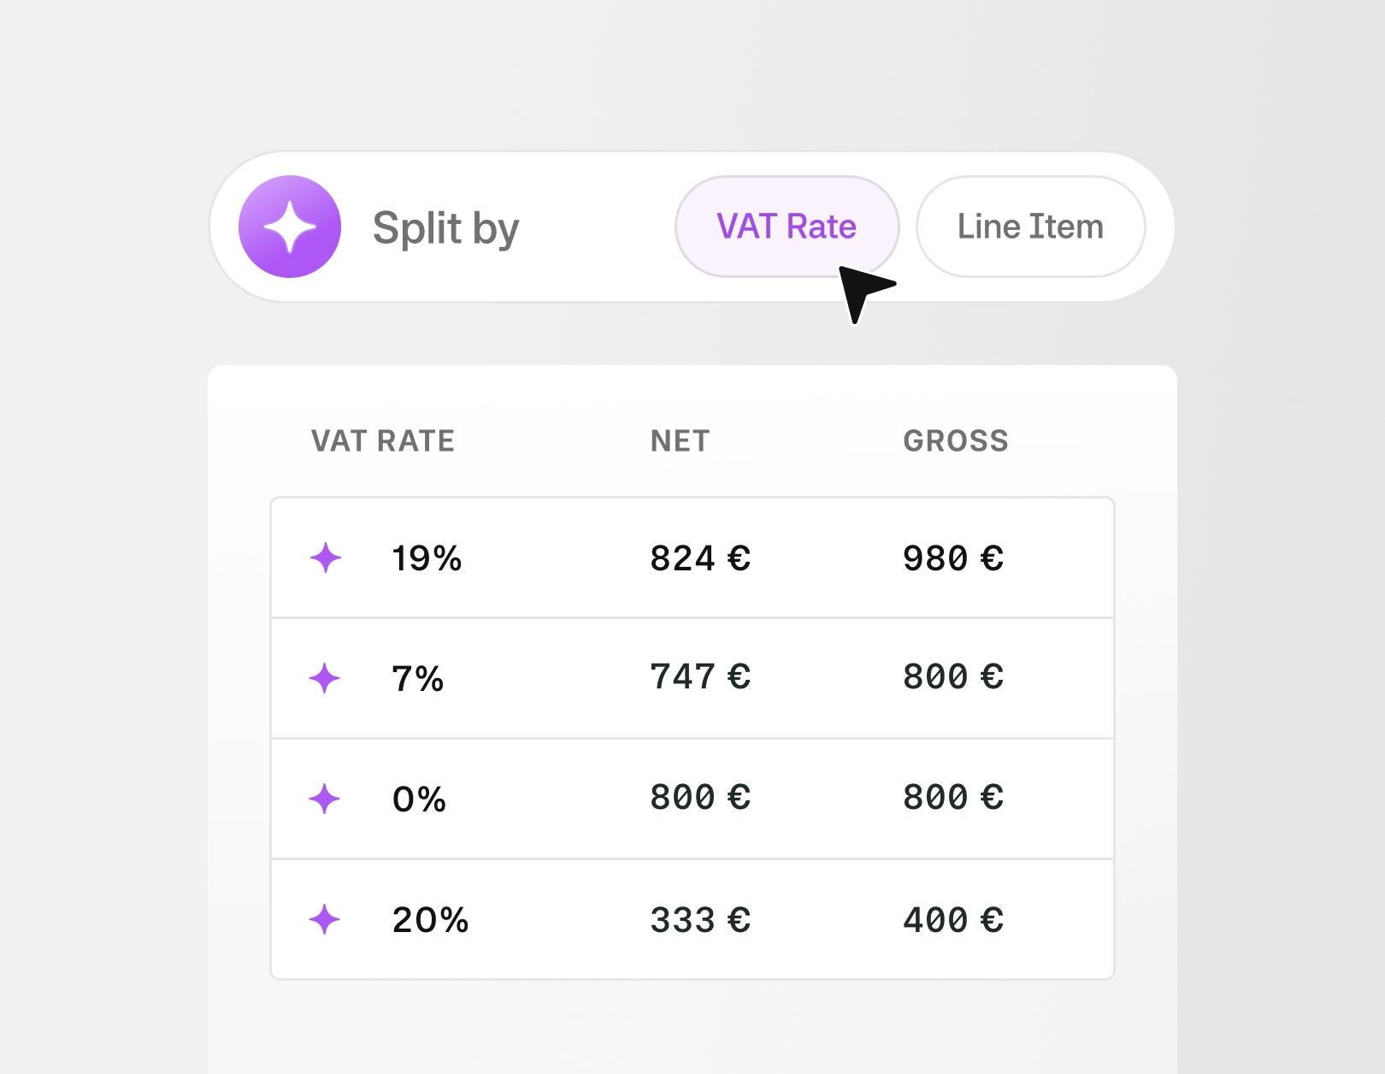Click the sparkle glyph in the first table row
Image resolution: width=1385 pixels, height=1074 pixels.
pos(325,558)
